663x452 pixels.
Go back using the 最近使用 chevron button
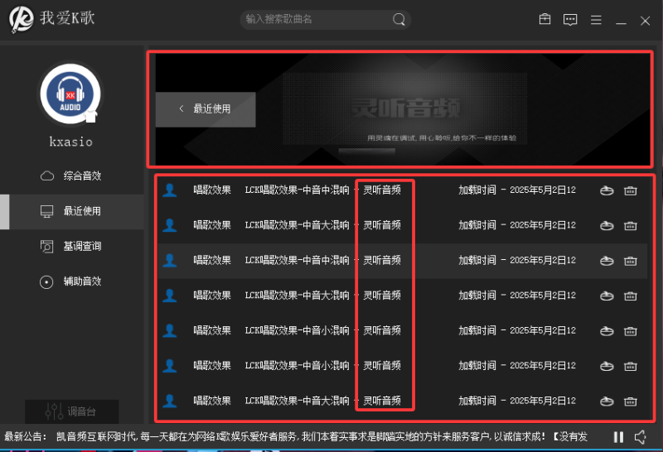pos(206,109)
